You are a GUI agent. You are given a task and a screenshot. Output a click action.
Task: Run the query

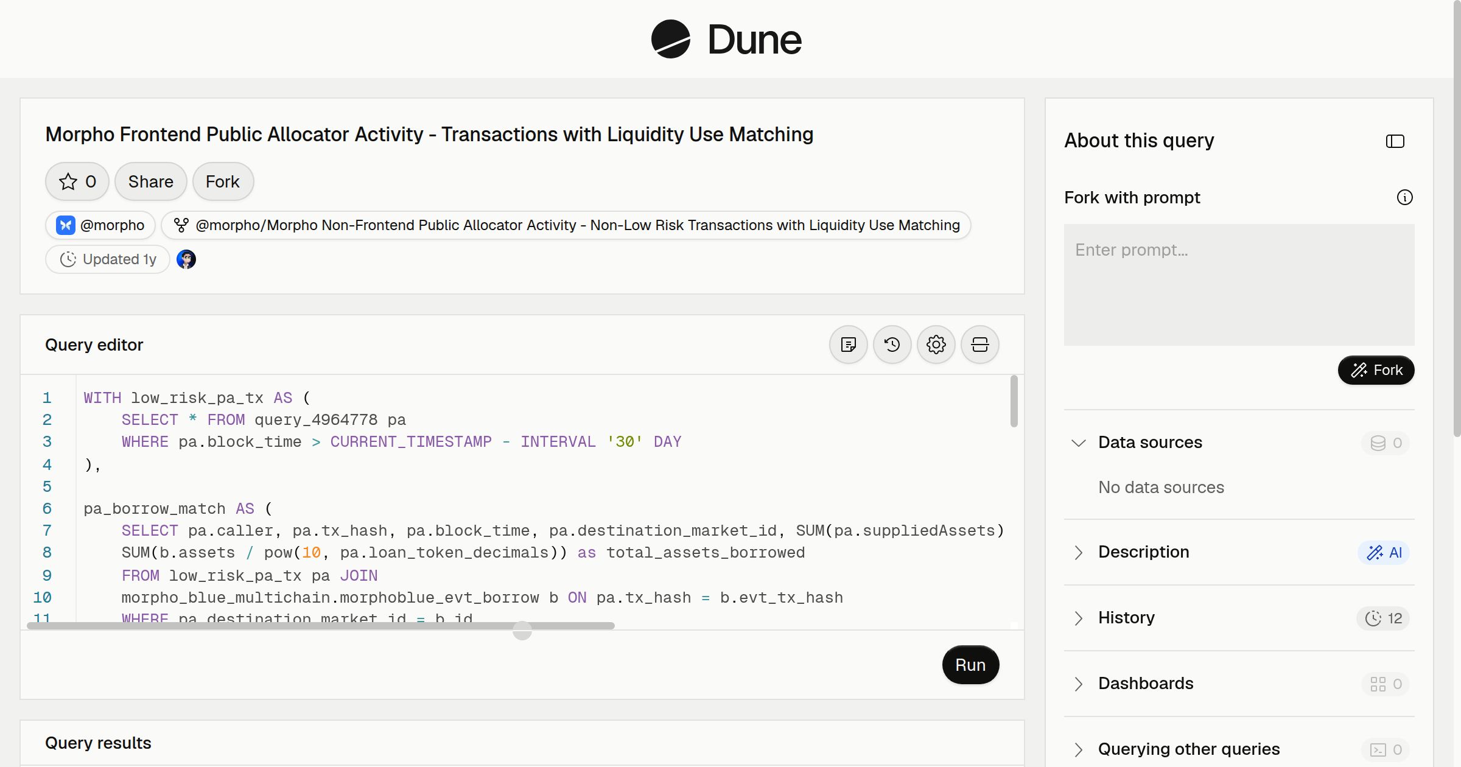[970, 665]
